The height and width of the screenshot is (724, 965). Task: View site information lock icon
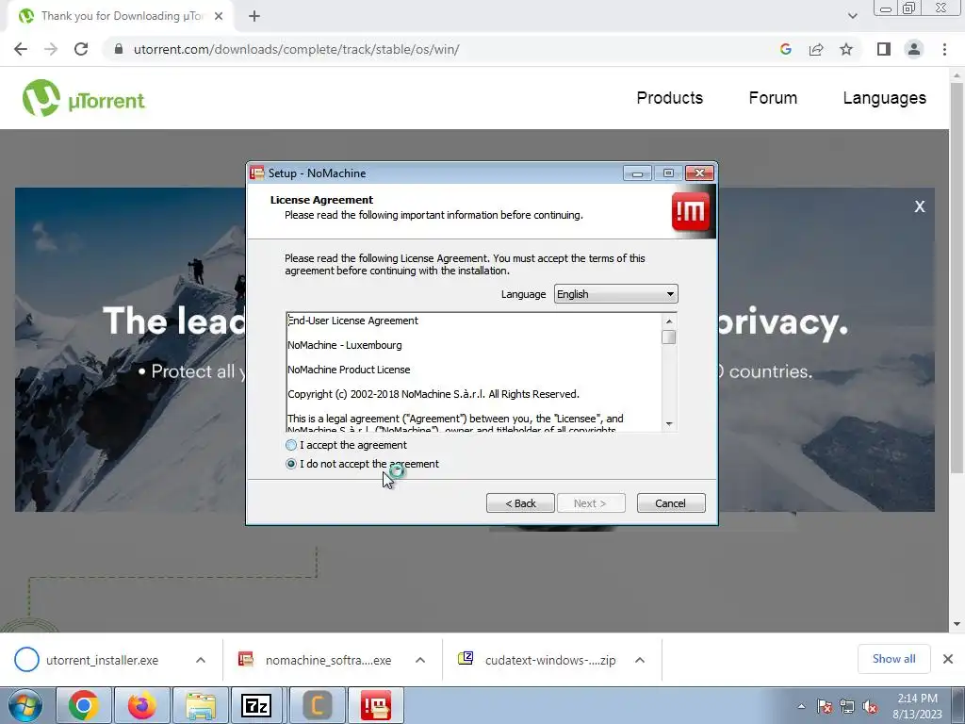click(119, 49)
